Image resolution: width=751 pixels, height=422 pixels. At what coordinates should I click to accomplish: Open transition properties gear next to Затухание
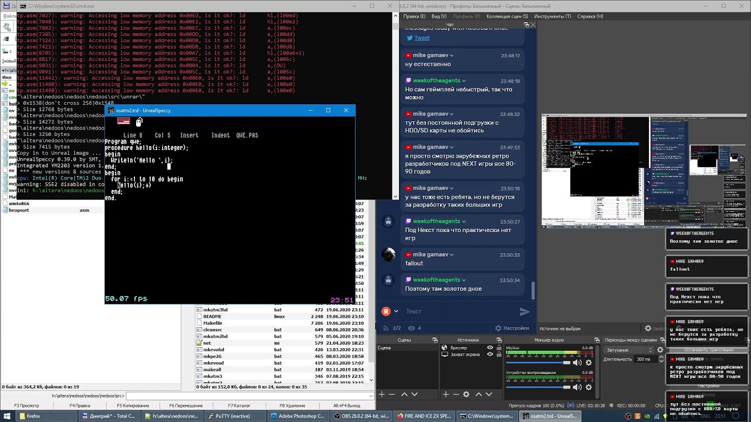[660, 350]
